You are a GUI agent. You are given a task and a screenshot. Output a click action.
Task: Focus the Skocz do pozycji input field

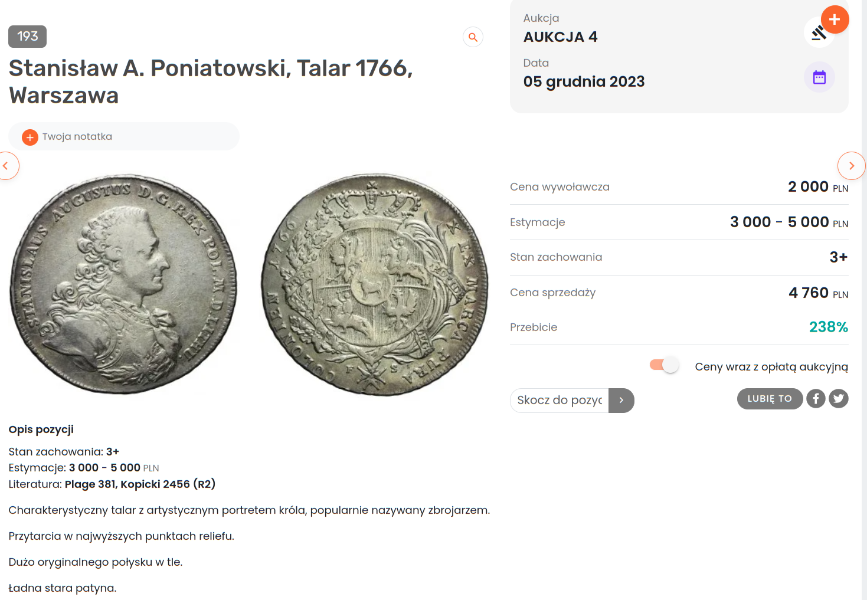pyautogui.click(x=559, y=401)
